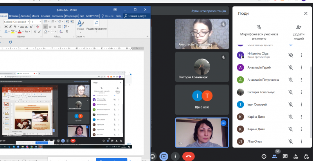
Task: Toggle italic formatting in Word ribbon
Action: click(x=10, y=27)
